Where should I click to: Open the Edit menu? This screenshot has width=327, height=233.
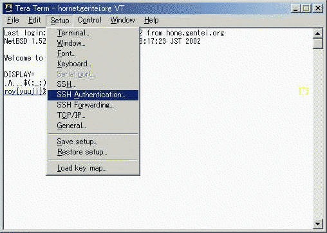point(34,20)
